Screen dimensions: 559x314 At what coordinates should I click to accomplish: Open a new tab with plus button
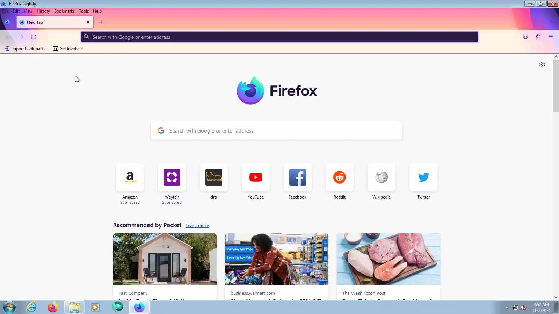click(x=101, y=22)
